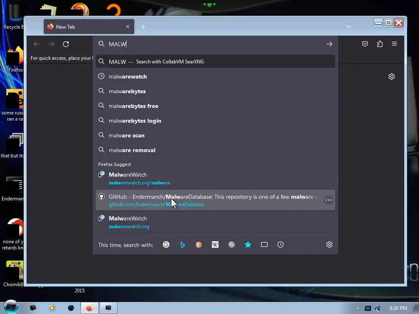The height and width of the screenshot is (314, 419).
Task: Search this time with DuckDuckGo
Action: coord(198,244)
